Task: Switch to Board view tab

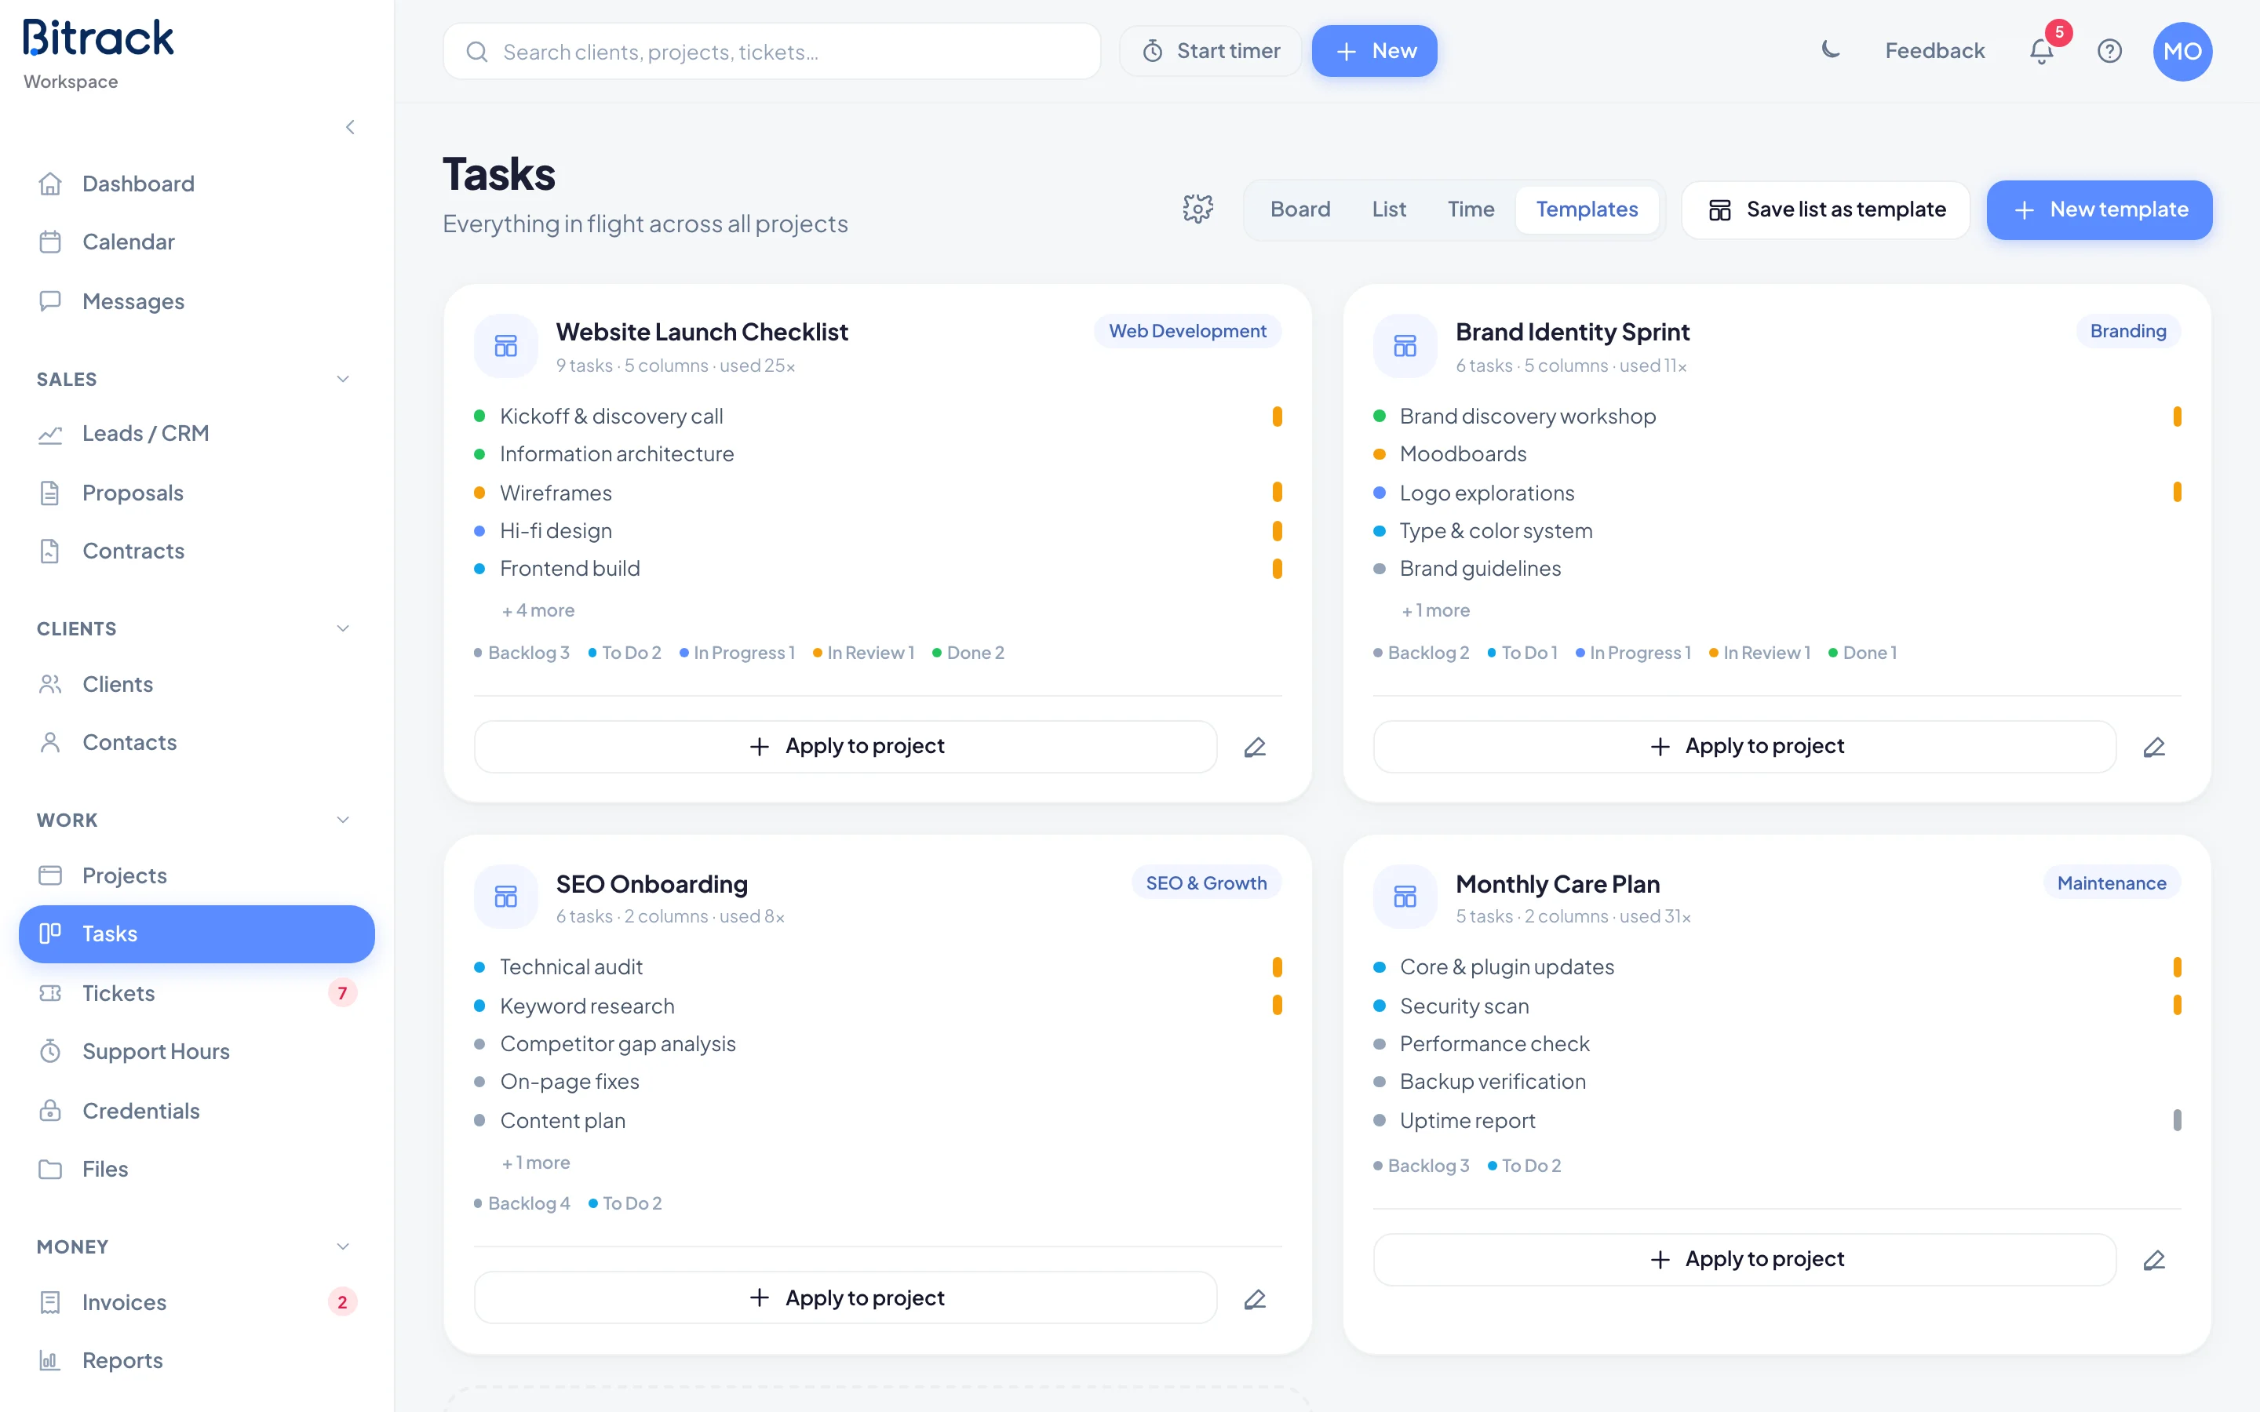Action: pos(1300,209)
